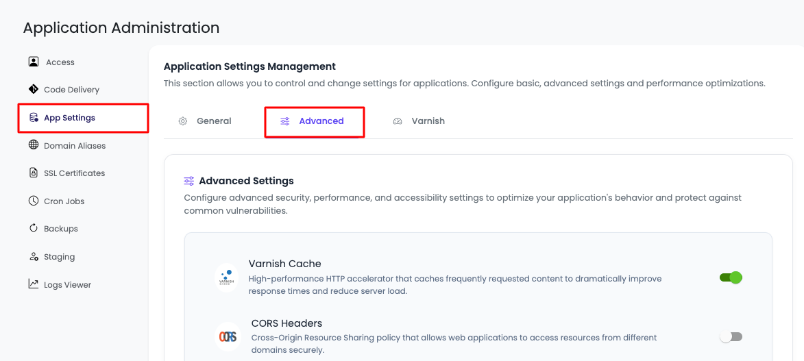Switch to the General tab
The height and width of the screenshot is (361, 804).
click(204, 121)
